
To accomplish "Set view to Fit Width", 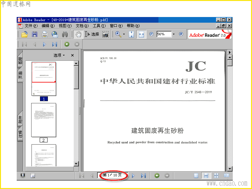I will pos(141,34).
